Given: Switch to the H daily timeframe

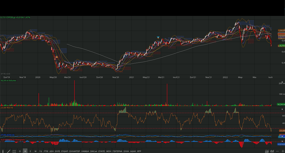Looking at the screenshot, I should (x=25, y=151).
